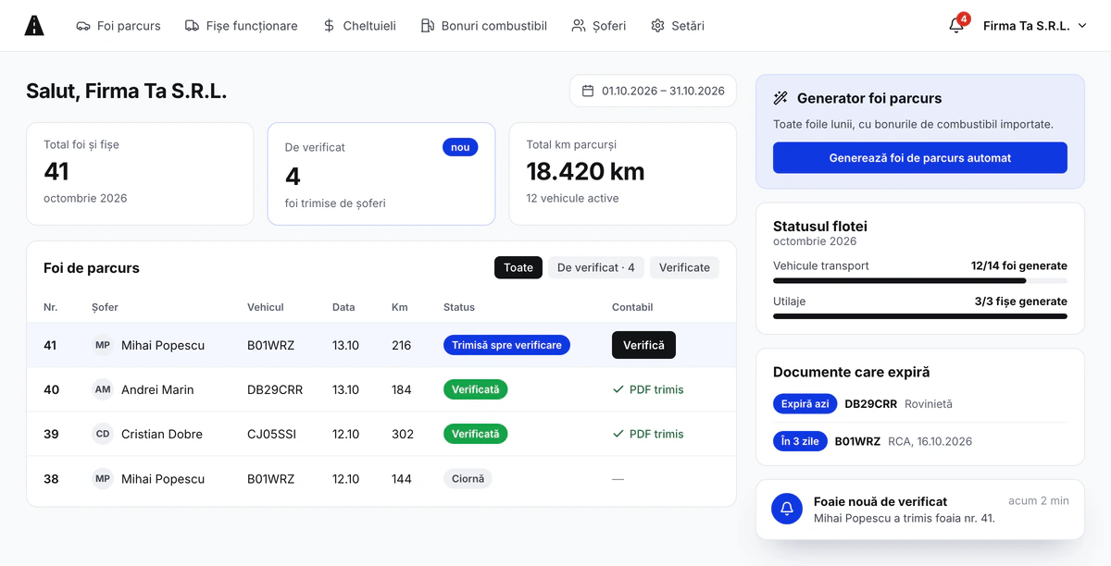Filter by De verificat · 4
This screenshot has height=566, width=1111.
596,267
